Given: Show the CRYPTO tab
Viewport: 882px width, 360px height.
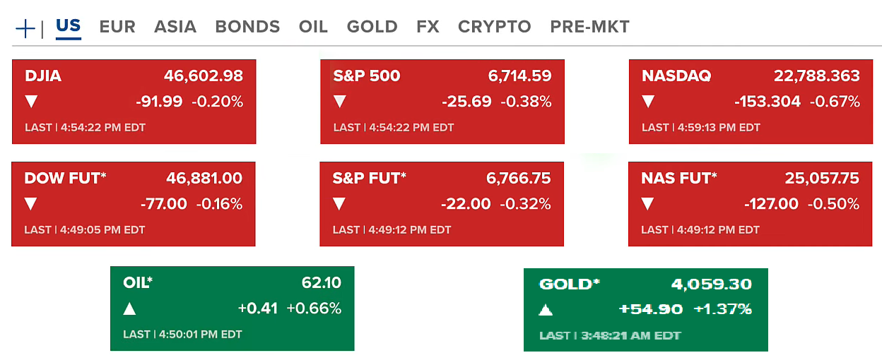Looking at the screenshot, I should (494, 27).
